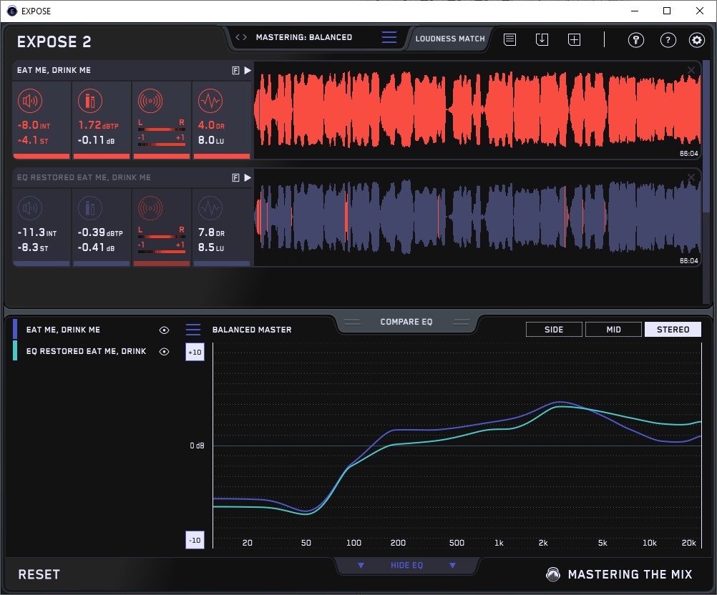Hide the EQ Restored Eat Me, Drink EQ curve

(165, 352)
